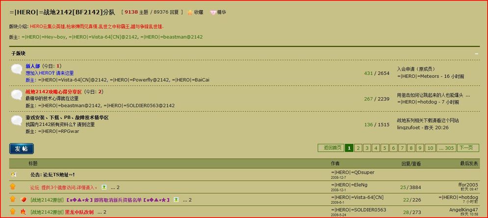
Task: Open 新人部 moderator =|HERO|=BaiCai profile
Action: [190, 80]
